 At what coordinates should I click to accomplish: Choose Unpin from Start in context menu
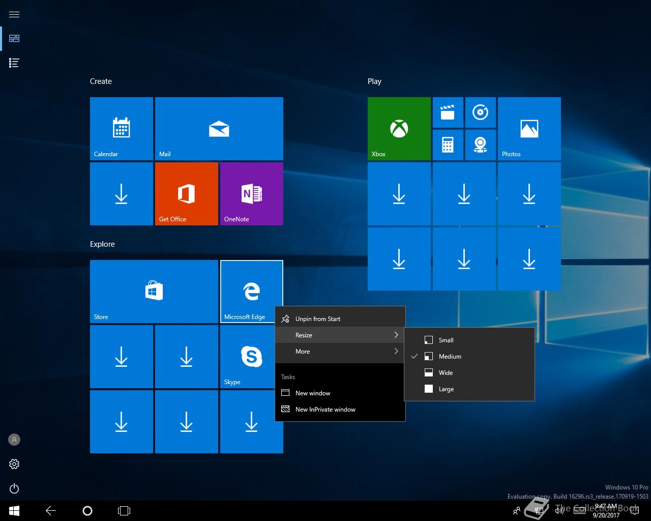click(x=340, y=319)
